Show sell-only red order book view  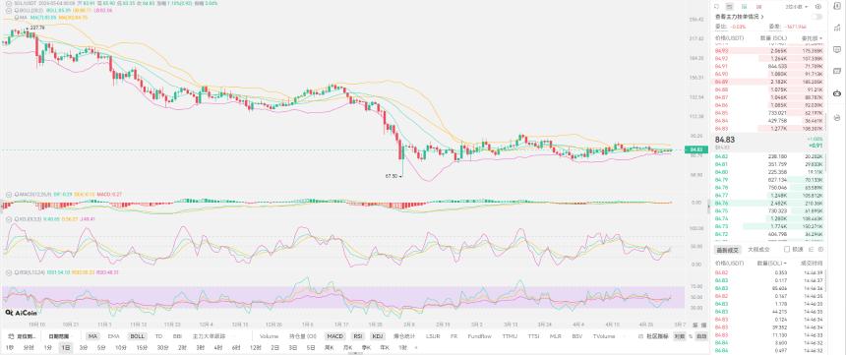pos(758,7)
